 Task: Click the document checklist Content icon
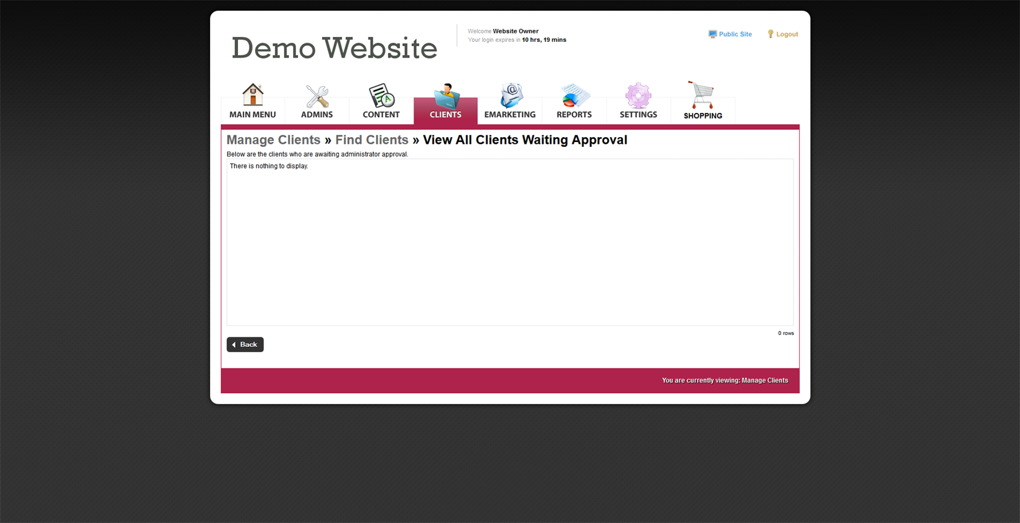381,96
